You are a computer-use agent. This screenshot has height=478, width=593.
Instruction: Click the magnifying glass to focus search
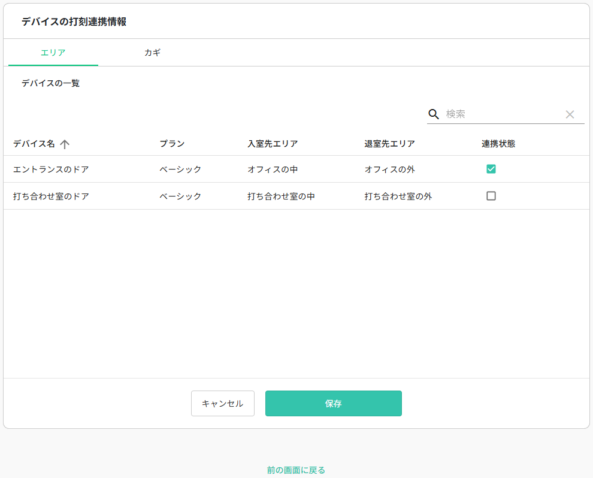tap(434, 113)
